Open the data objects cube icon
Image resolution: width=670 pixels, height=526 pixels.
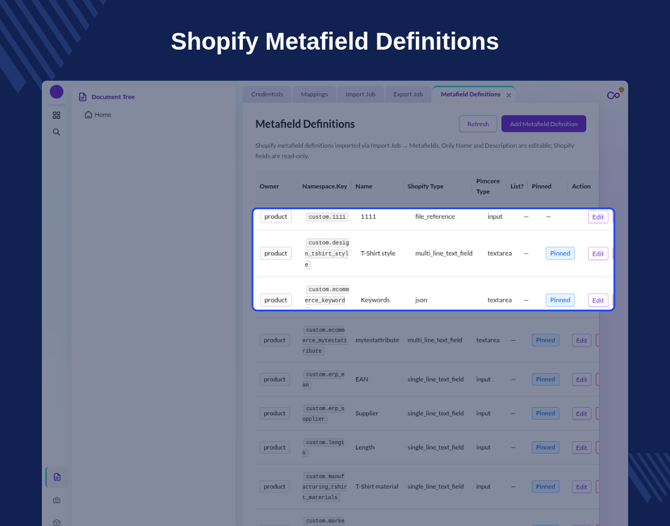56,522
